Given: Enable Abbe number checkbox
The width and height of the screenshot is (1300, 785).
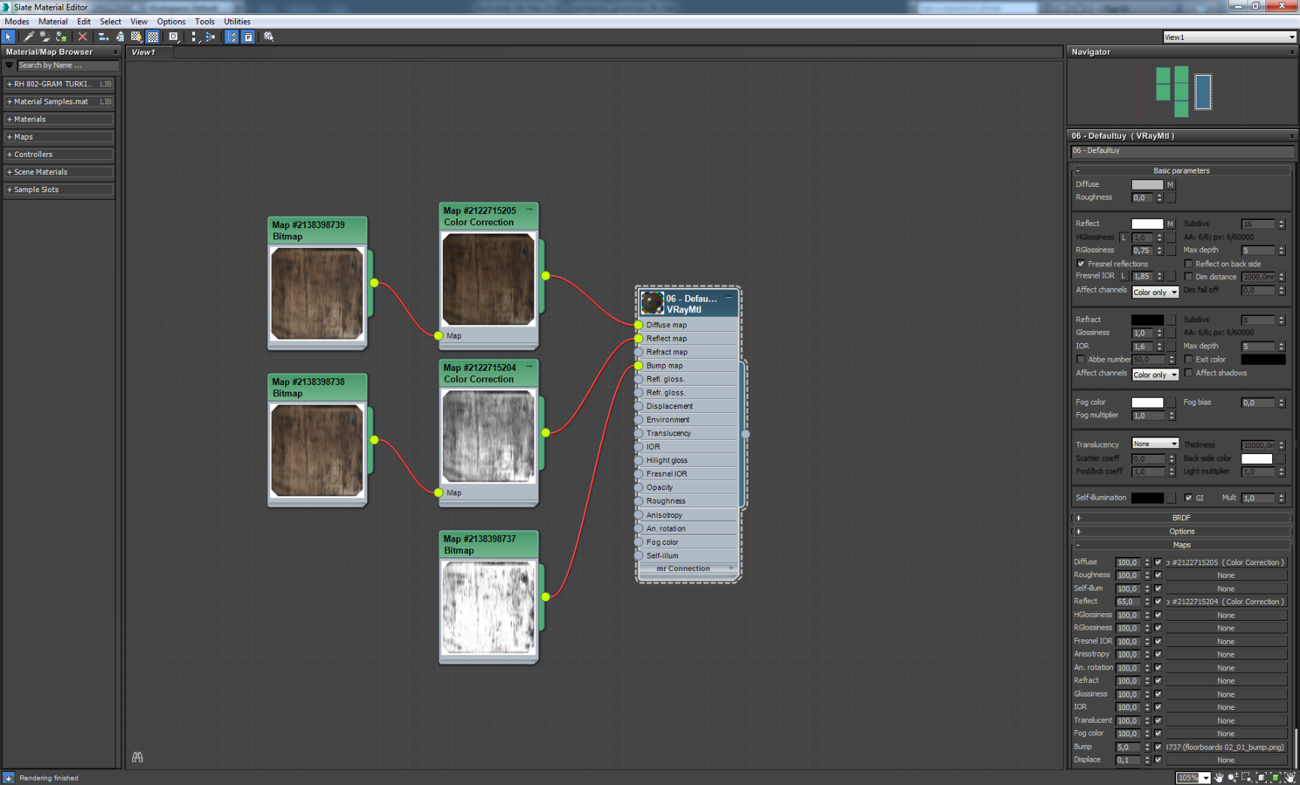Looking at the screenshot, I should 1081,360.
